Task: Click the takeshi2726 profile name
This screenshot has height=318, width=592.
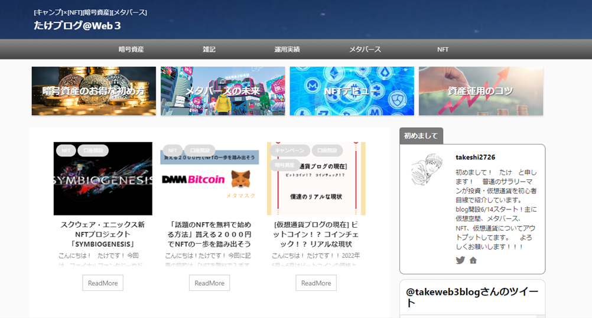Action: tap(476, 158)
